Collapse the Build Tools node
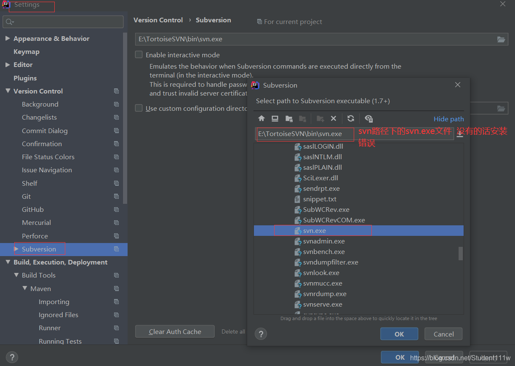The height and width of the screenshot is (366, 515). pos(16,275)
